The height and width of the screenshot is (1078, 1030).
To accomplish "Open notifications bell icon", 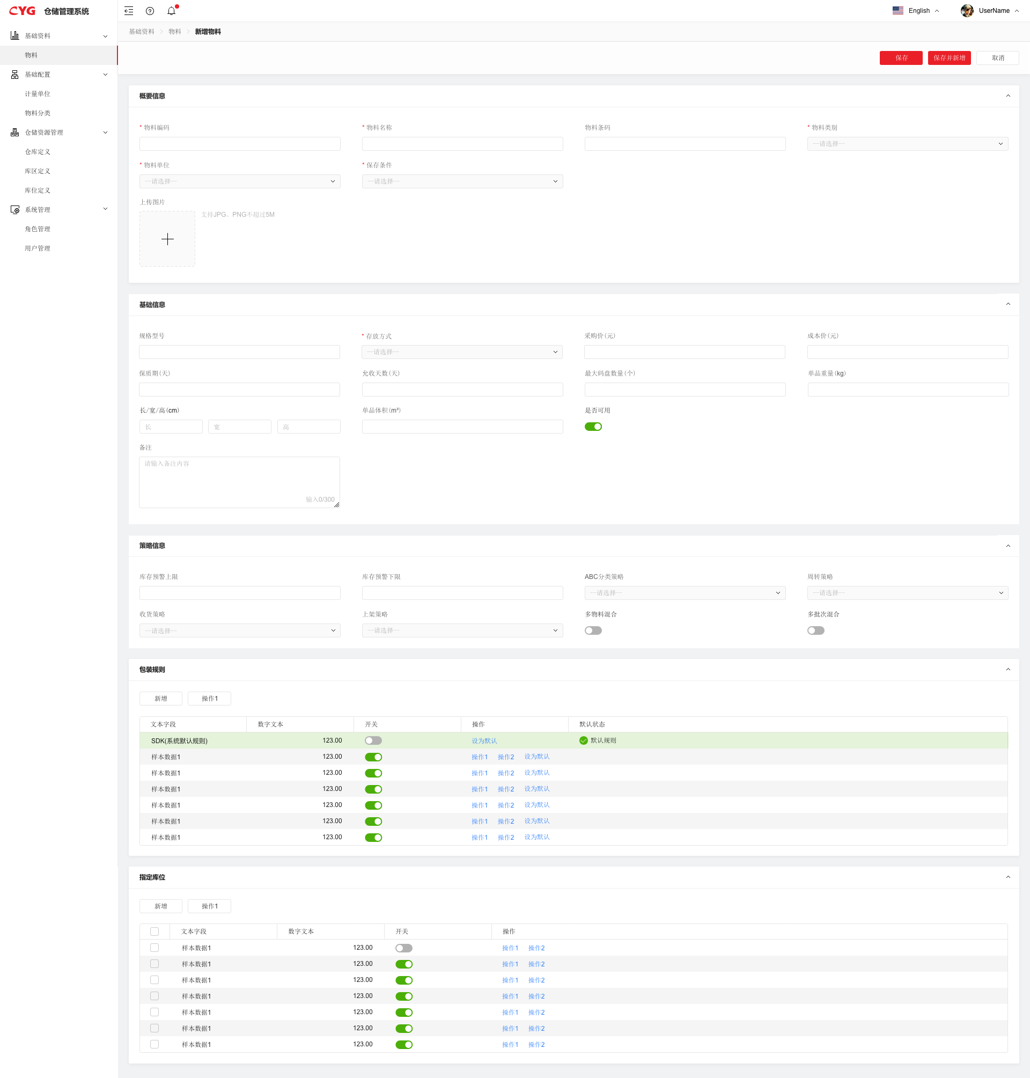I will [171, 10].
